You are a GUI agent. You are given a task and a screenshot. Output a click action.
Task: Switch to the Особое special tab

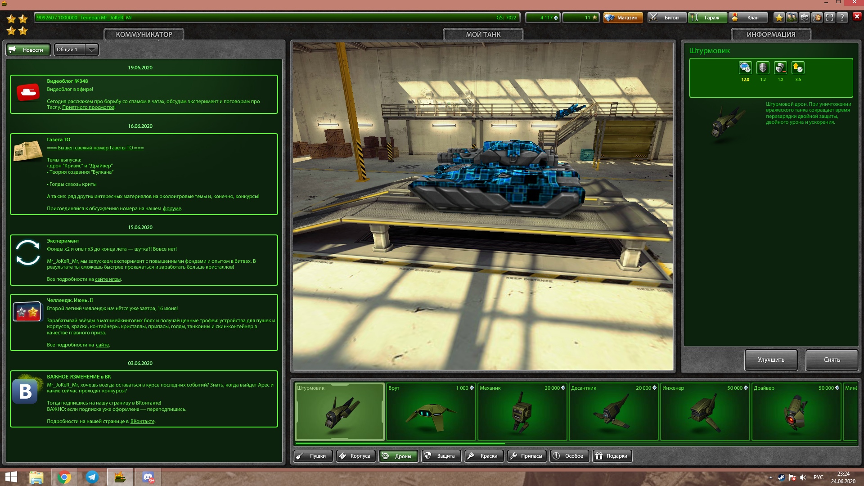tap(569, 456)
